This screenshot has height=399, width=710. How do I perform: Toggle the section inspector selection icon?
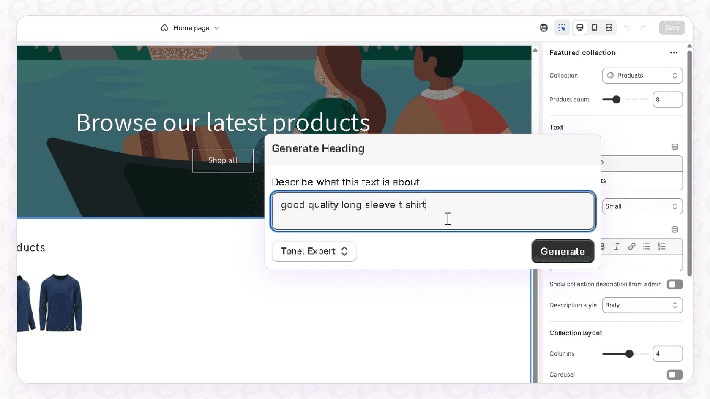(562, 27)
